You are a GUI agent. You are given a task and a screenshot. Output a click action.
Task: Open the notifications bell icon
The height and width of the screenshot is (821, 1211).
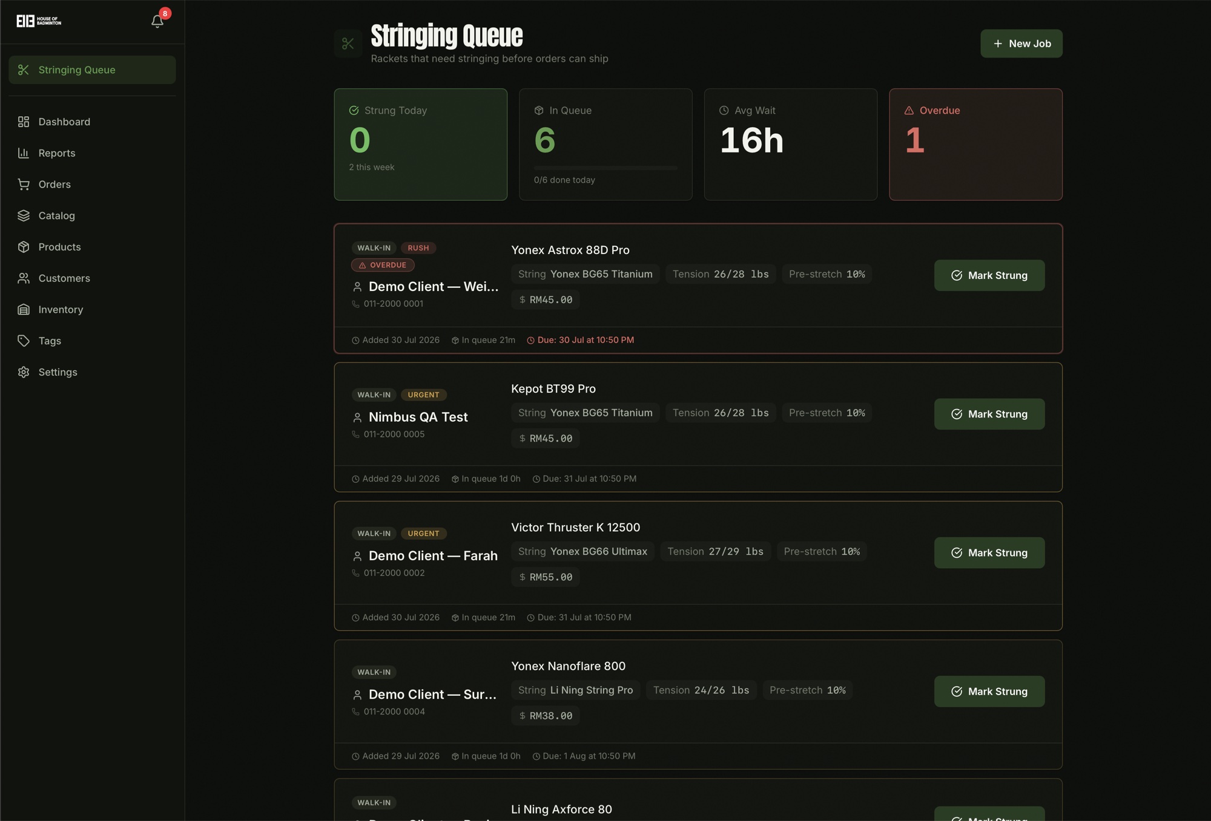(157, 21)
